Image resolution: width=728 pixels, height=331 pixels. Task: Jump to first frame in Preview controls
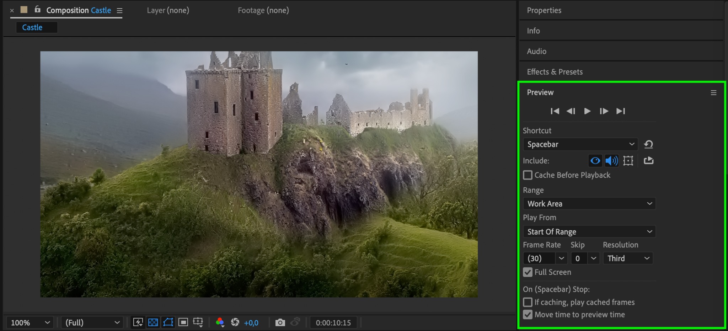(x=555, y=111)
